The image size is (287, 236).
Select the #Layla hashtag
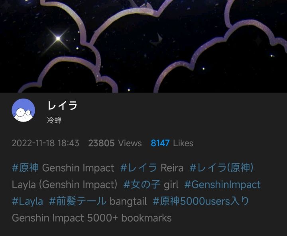[28, 201]
